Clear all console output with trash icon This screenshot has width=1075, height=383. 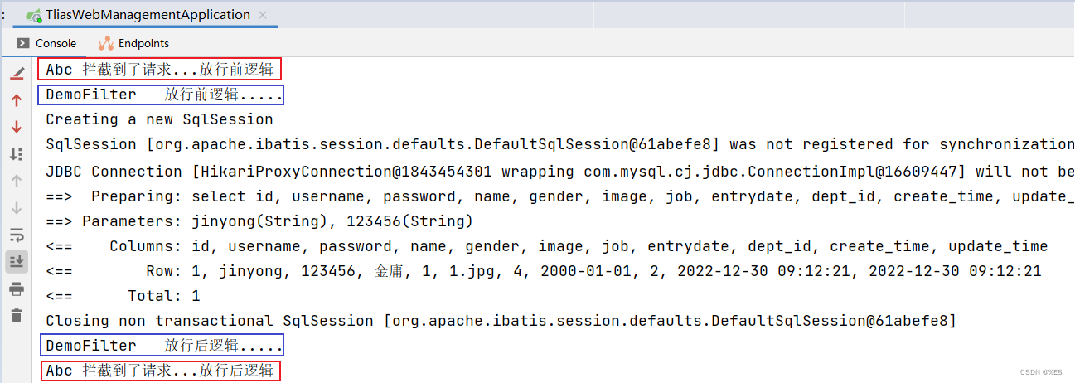[17, 315]
